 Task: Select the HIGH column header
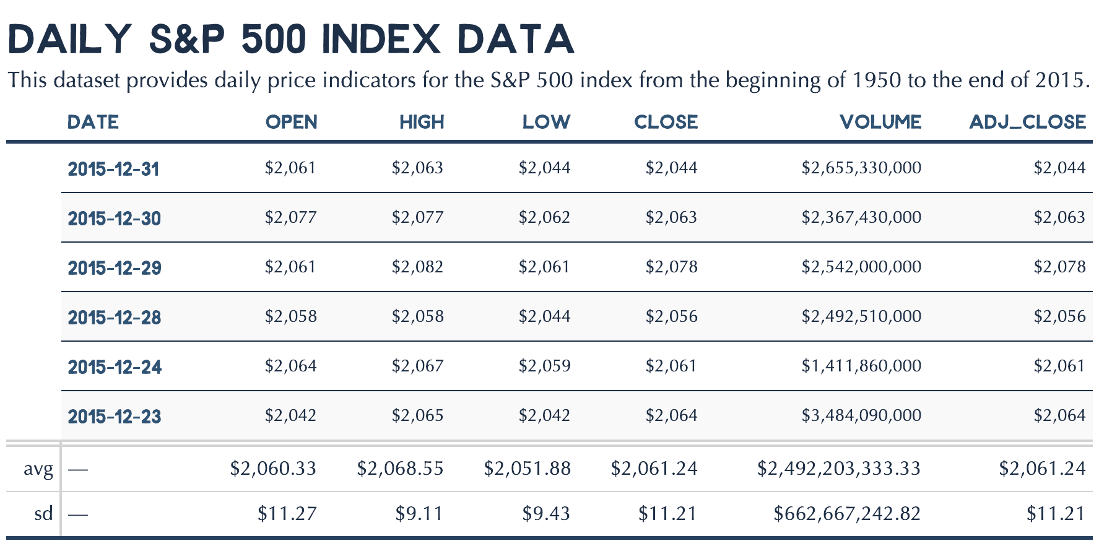(422, 122)
